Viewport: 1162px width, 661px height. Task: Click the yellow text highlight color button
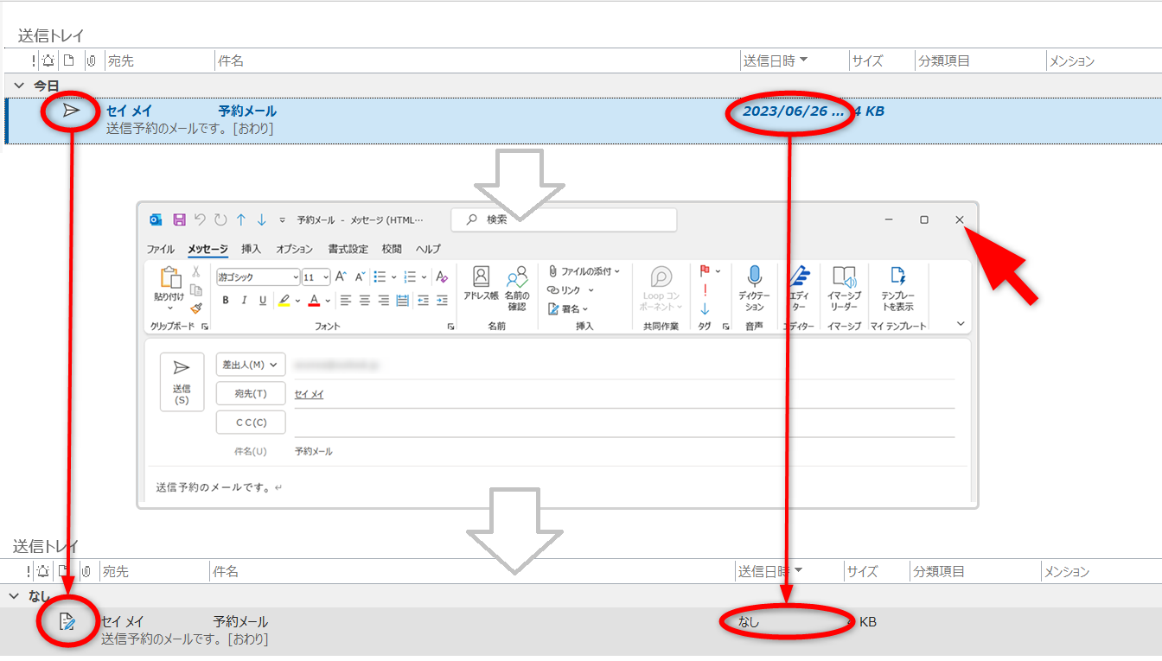pos(284,301)
